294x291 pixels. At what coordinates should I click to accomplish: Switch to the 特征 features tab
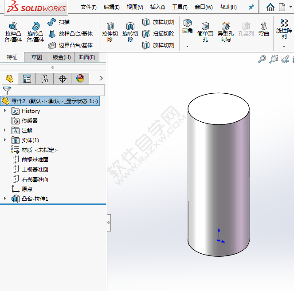pyautogui.click(x=12, y=57)
